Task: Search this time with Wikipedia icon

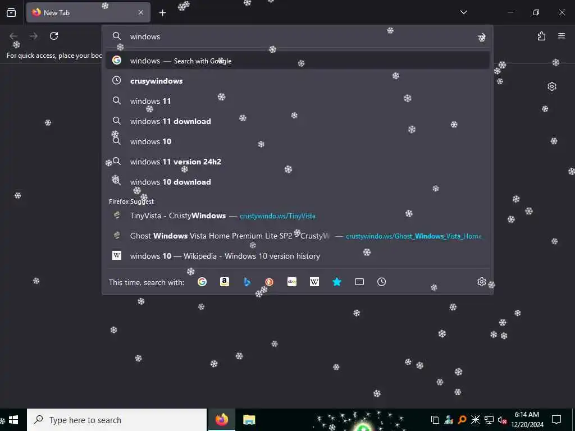Action: 314,282
